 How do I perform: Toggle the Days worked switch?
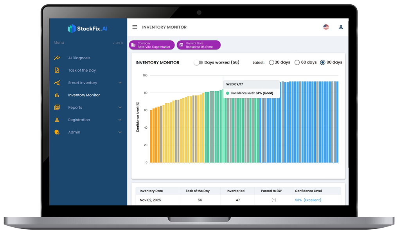(198, 62)
